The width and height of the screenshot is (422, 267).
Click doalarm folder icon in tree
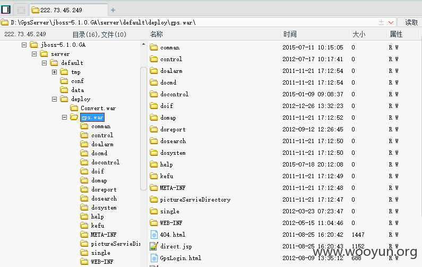coord(84,144)
